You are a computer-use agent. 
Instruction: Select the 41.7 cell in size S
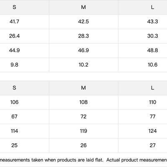coord(14,22)
